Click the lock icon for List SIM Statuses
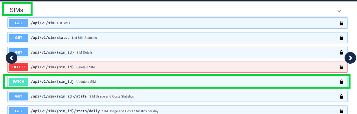Screen dimensions: 357x114 click(x=341, y=38)
